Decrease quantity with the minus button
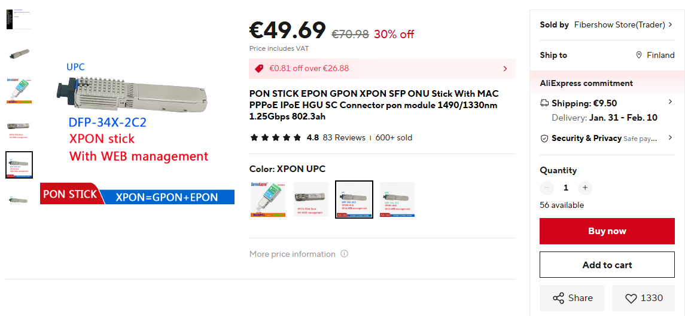685x316 pixels. [547, 188]
